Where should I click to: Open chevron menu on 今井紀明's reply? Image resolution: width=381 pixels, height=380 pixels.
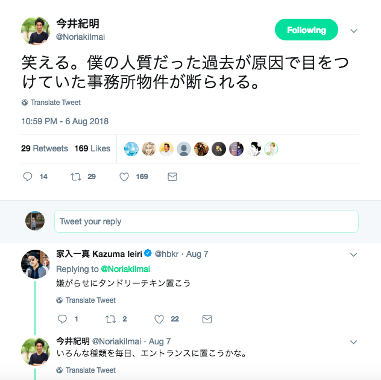point(354,341)
